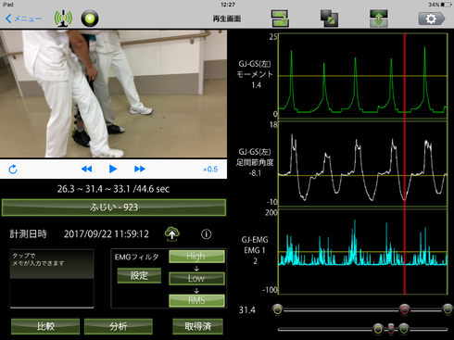The height and width of the screenshot is (340, 454).
Task: Tap the ふじい - 923 record bar
Action: (x=114, y=208)
